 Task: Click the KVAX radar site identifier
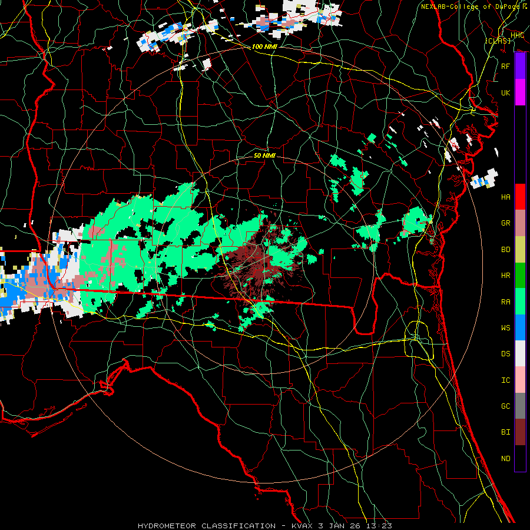(x=303, y=526)
